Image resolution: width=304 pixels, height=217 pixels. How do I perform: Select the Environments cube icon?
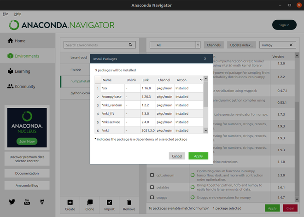tap(10, 56)
